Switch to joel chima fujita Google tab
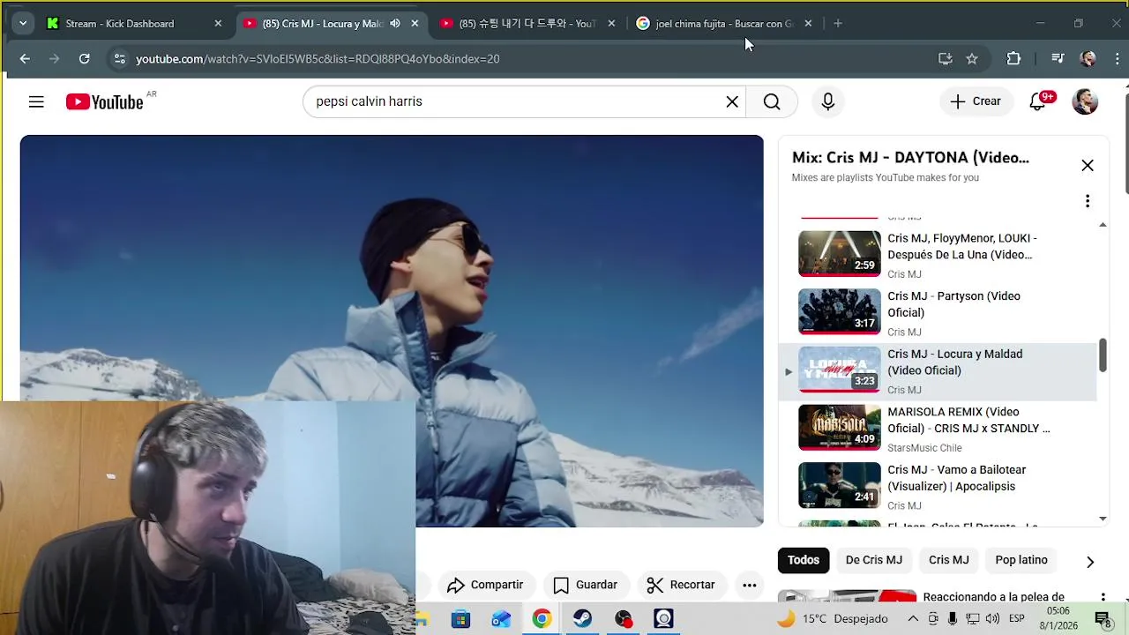This screenshot has width=1129, height=635. tap(723, 24)
